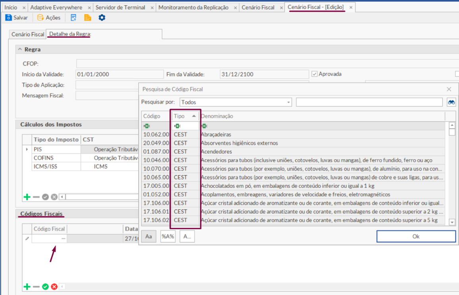Click code cell 17.005.00
The height and width of the screenshot is (295, 459).
click(156, 186)
